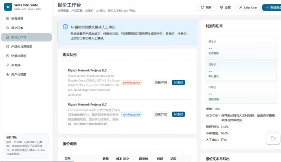Click the 记录与跟进 history icon
The height and width of the screenshot is (162, 281).
point(7,56)
